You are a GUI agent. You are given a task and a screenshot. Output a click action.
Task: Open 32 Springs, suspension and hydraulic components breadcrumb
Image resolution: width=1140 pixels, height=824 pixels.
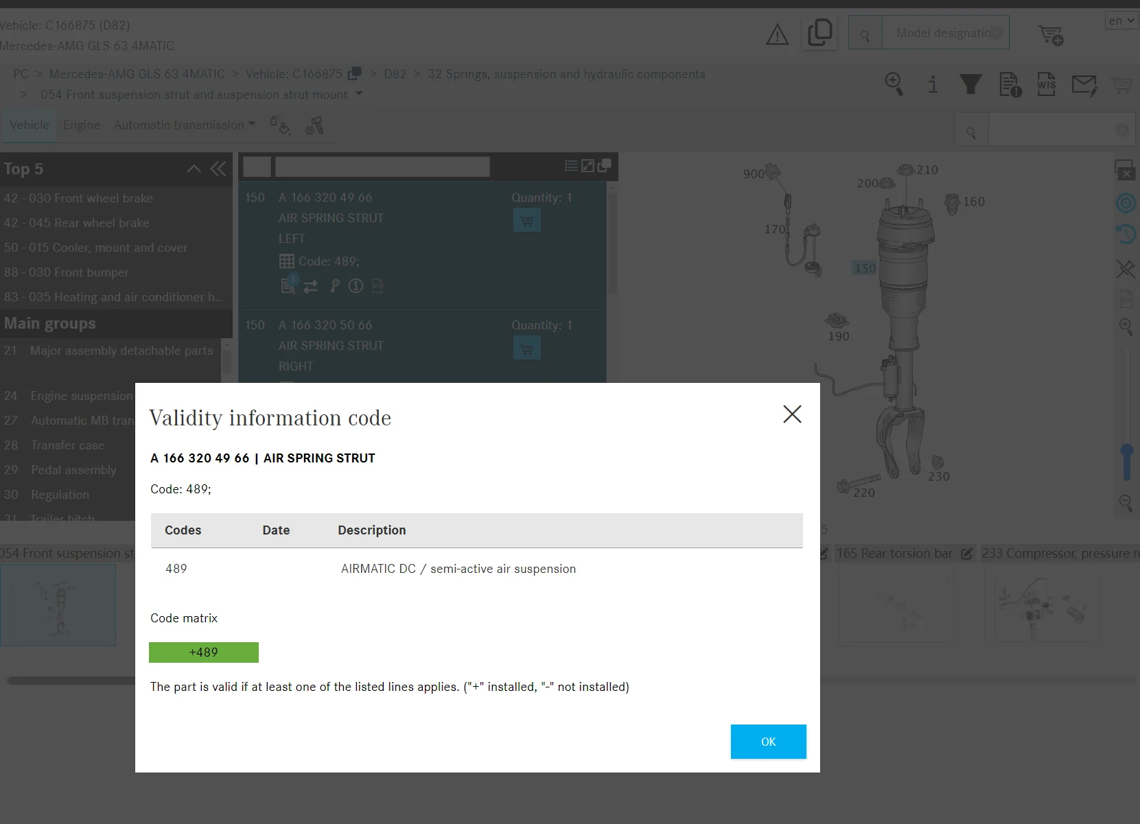pos(566,74)
